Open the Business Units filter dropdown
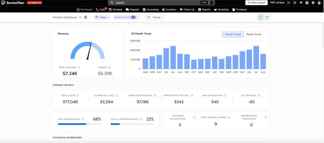The height and width of the screenshot is (143, 324). tap(126, 17)
